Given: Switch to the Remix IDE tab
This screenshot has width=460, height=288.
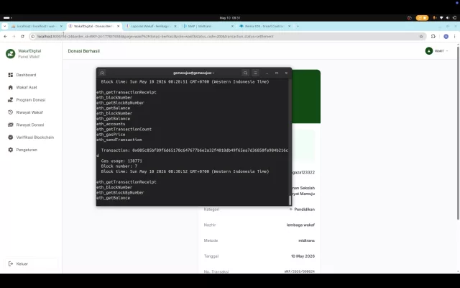Looking at the screenshot, I should [x=262, y=26].
